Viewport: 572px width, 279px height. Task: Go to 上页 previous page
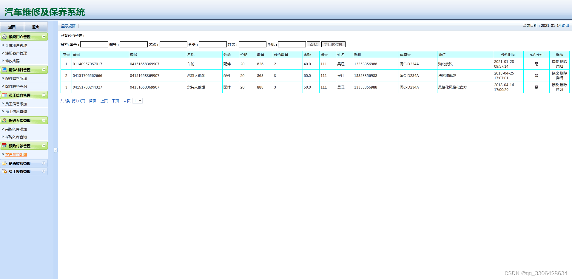(104, 101)
